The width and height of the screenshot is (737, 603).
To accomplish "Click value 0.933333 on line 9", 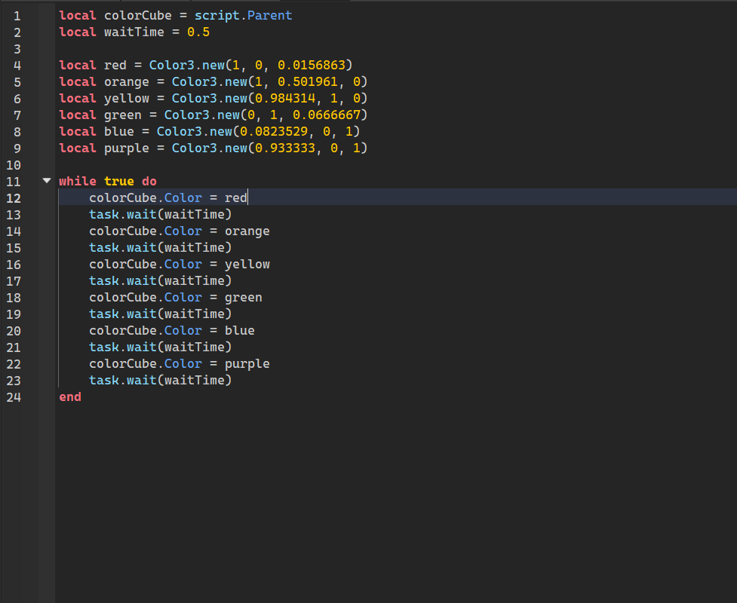I will 285,148.
